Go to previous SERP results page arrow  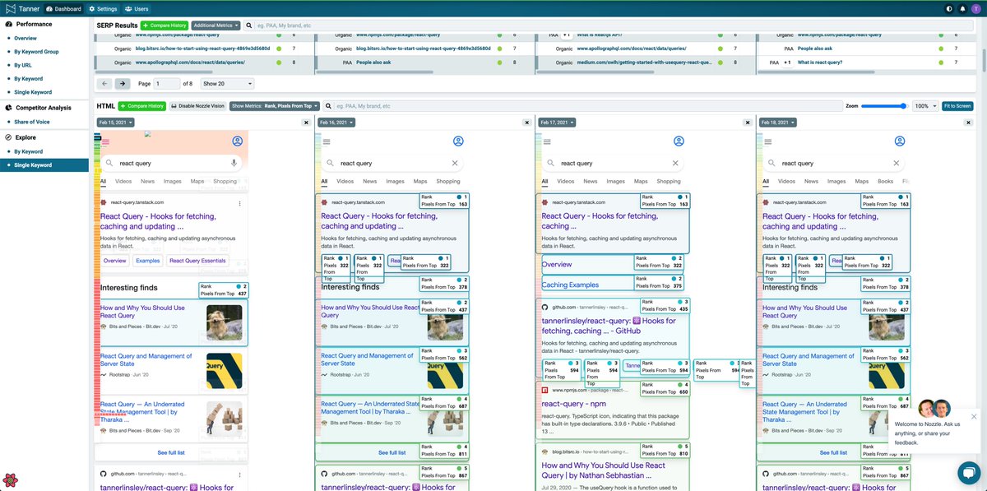click(104, 84)
